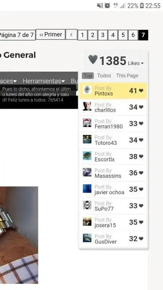Expand the Herramientas menu
This screenshot has width=163, height=290.
(x=44, y=81)
